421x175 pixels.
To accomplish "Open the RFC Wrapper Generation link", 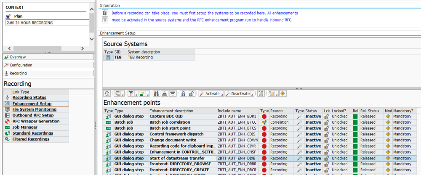I will (36, 121).
